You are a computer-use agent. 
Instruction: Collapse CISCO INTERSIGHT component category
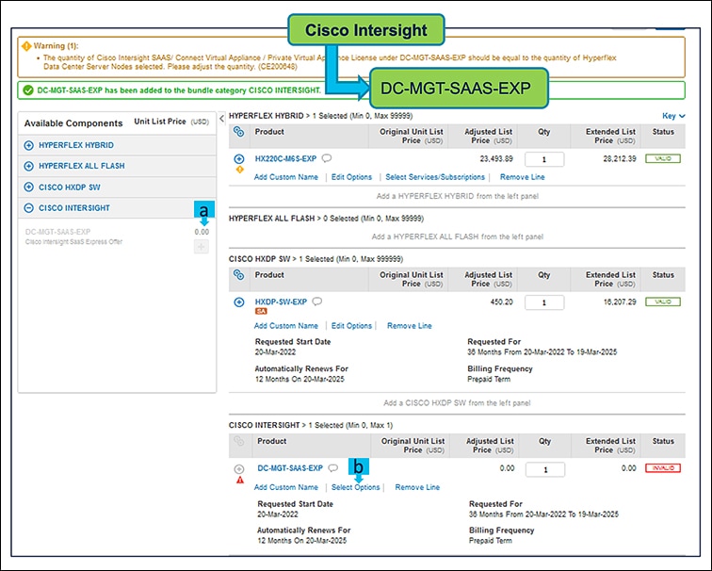[x=28, y=208]
